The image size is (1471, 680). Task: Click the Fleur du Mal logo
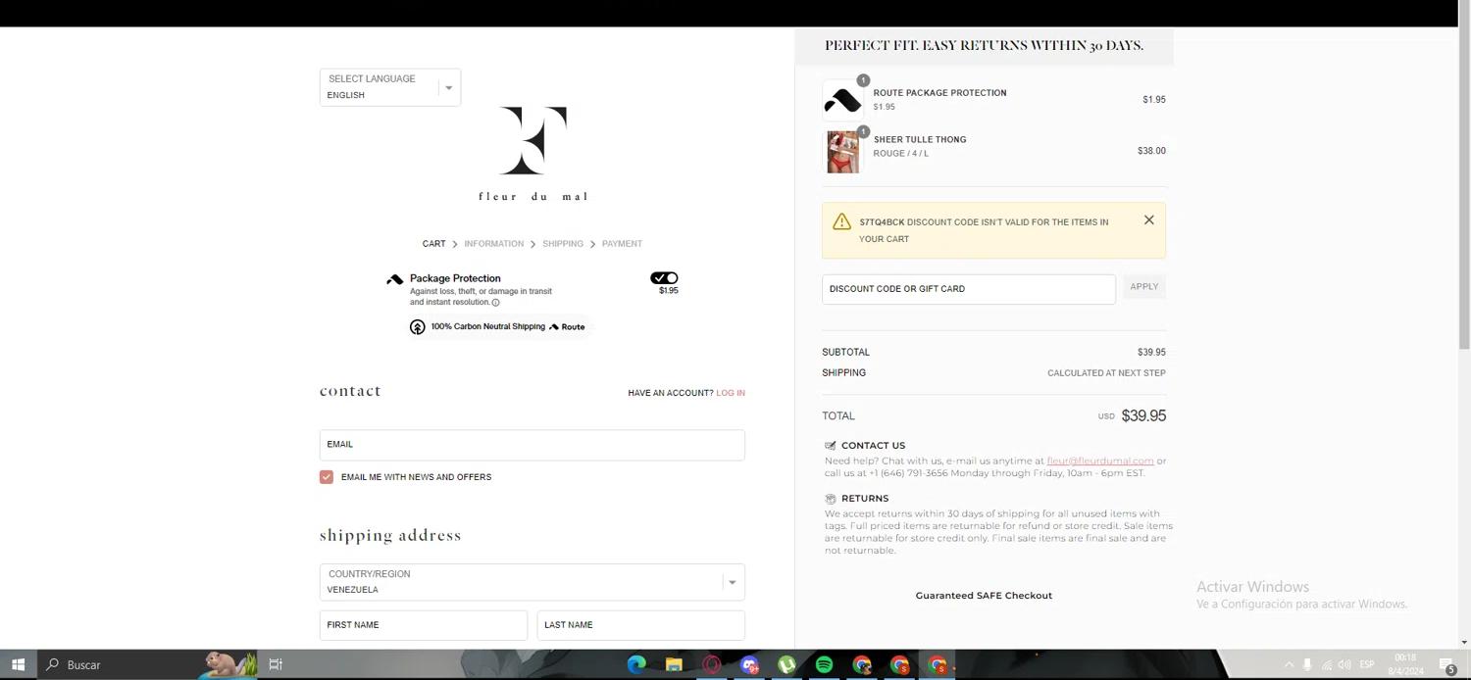533,152
